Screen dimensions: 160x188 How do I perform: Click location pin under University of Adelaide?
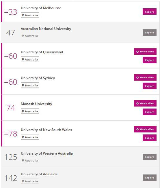pos(23,181)
